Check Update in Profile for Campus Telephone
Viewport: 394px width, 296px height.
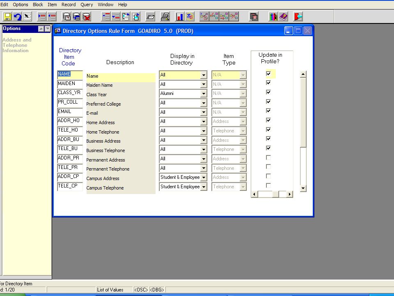[268, 185]
